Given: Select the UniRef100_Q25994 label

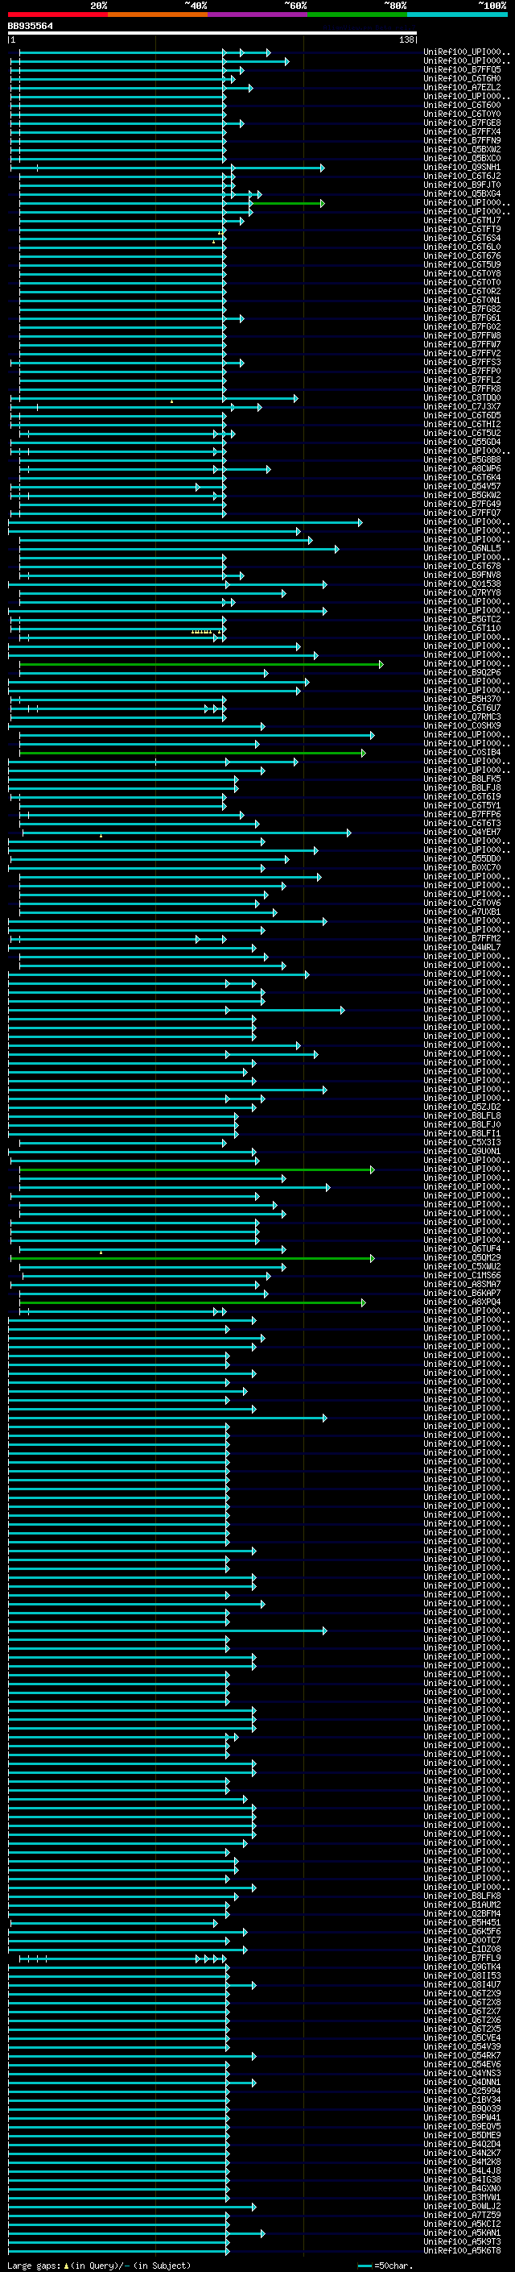Looking at the screenshot, I should tap(462, 2091).
